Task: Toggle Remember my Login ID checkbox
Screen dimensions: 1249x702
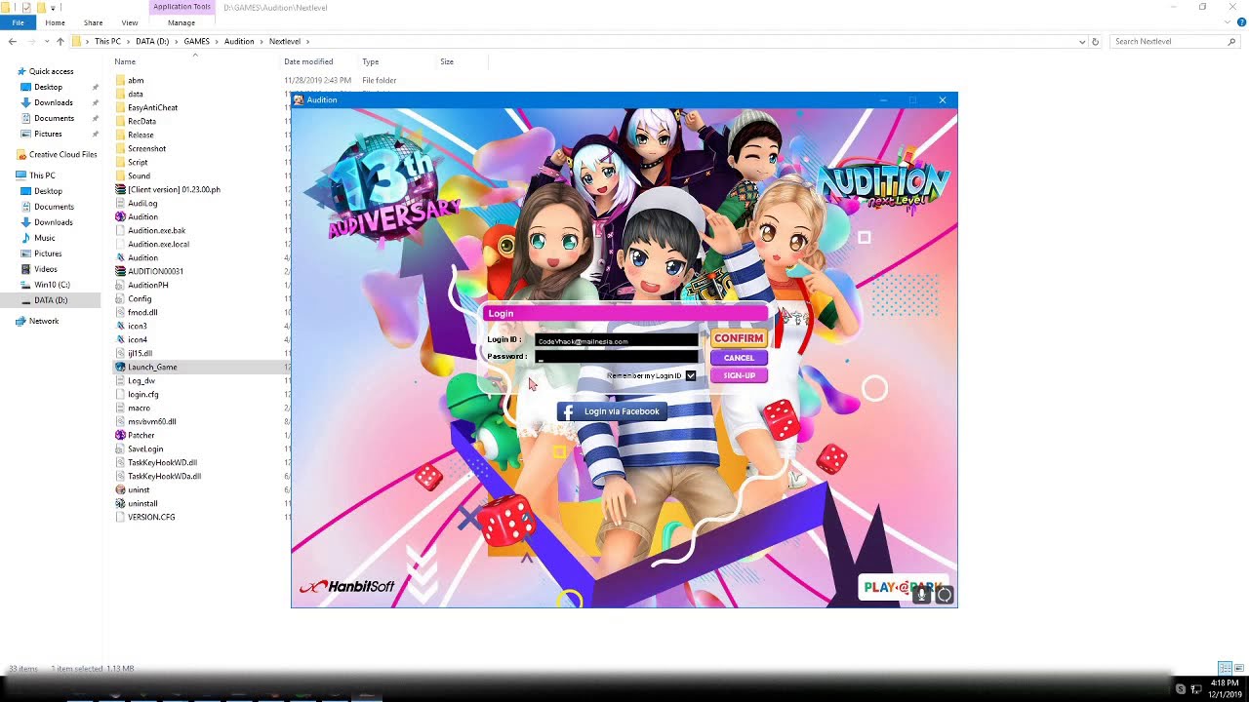Action: [691, 375]
